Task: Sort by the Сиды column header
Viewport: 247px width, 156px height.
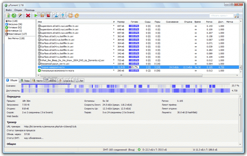Action: click(148, 22)
